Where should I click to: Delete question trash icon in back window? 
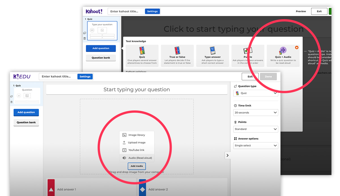(84, 38)
